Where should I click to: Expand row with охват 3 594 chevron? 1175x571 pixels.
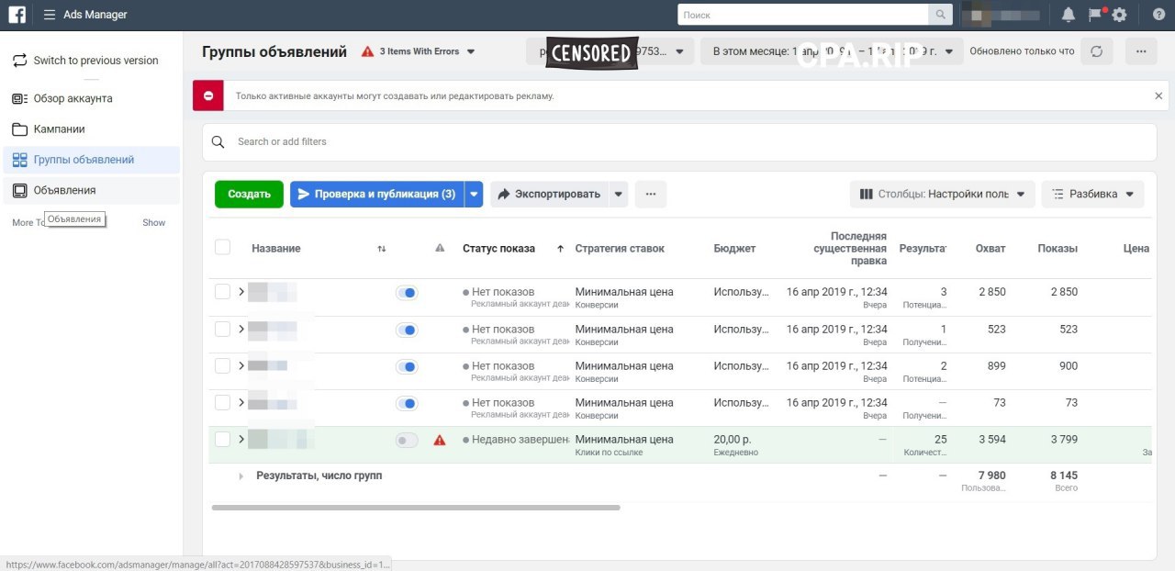pos(241,439)
